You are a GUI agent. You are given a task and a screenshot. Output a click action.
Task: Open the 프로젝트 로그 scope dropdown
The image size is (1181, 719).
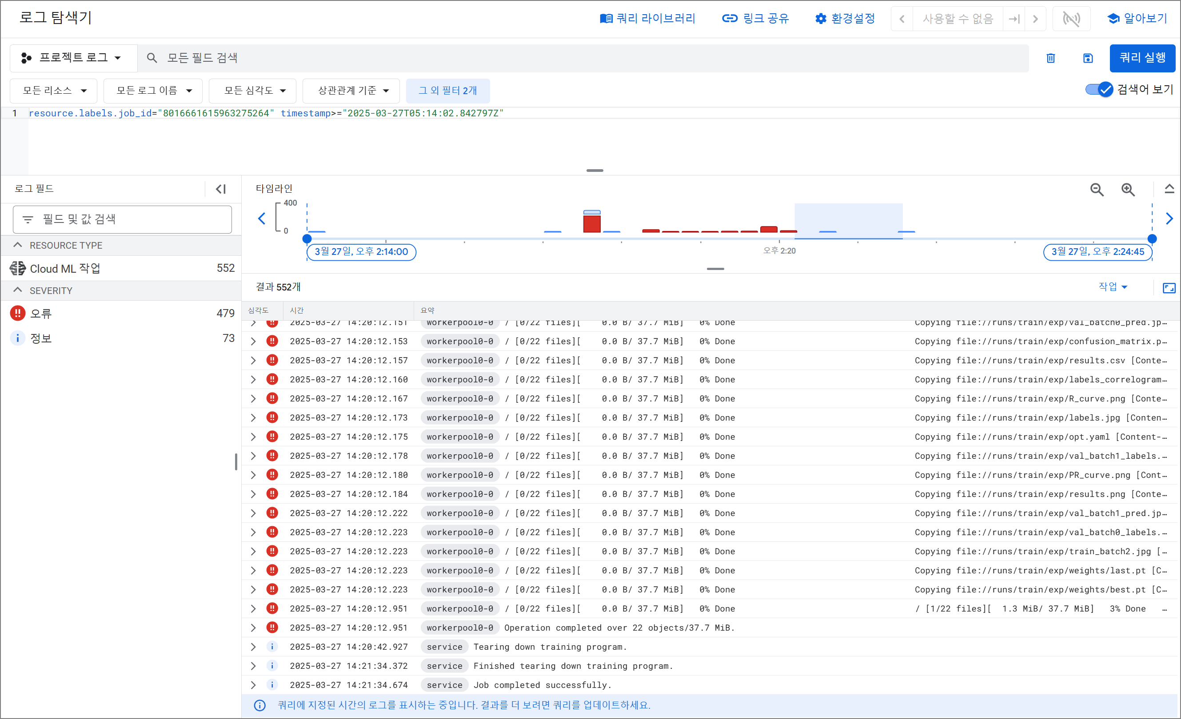tap(73, 58)
